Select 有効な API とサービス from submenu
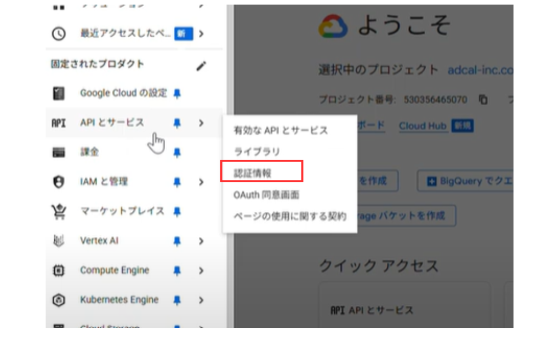 281,131
